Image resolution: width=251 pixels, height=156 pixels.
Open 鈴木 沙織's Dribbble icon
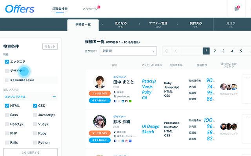pos(126,140)
